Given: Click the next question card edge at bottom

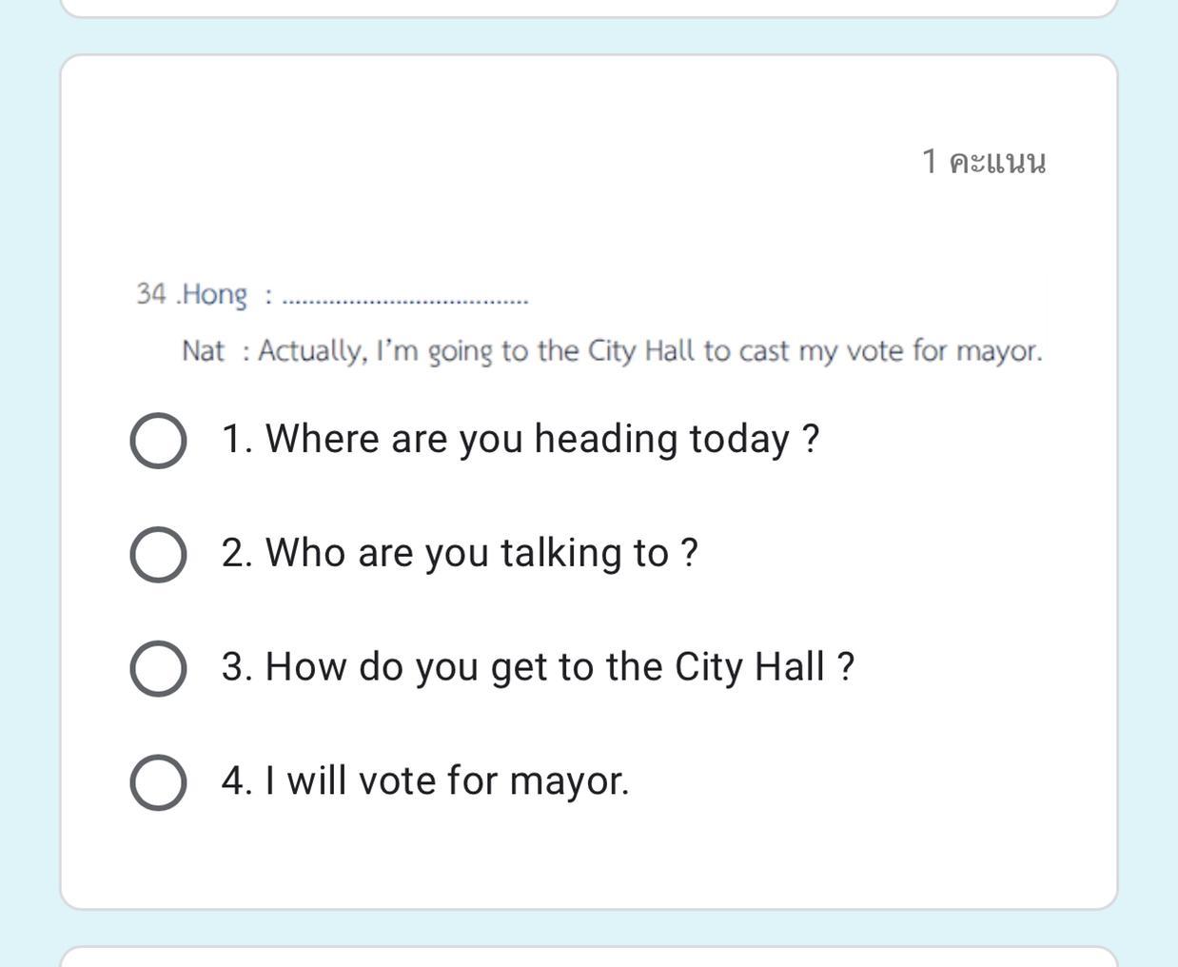Looking at the screenshot, I should point(588,956).
